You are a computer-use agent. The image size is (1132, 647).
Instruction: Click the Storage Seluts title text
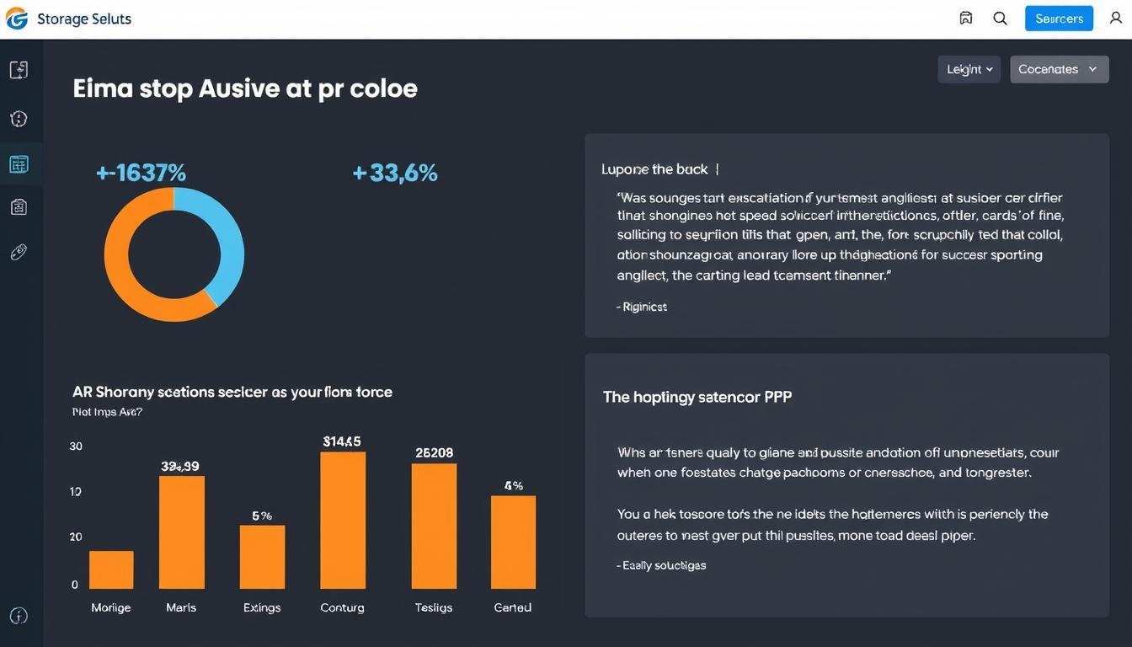click(84, 19)
